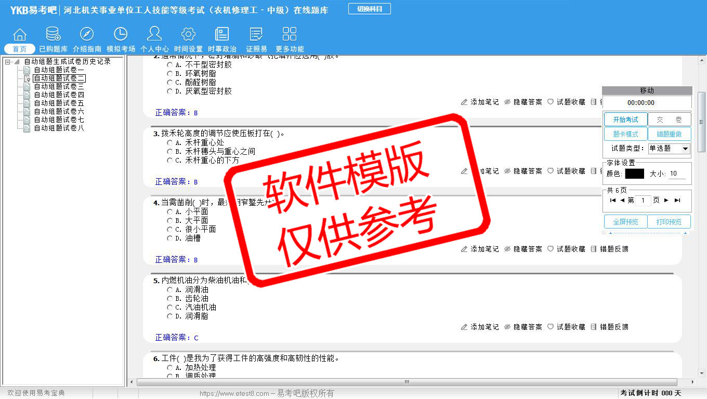Click 隐藏答案 for question 5
The image size is (707, 399).
[523, 327]
